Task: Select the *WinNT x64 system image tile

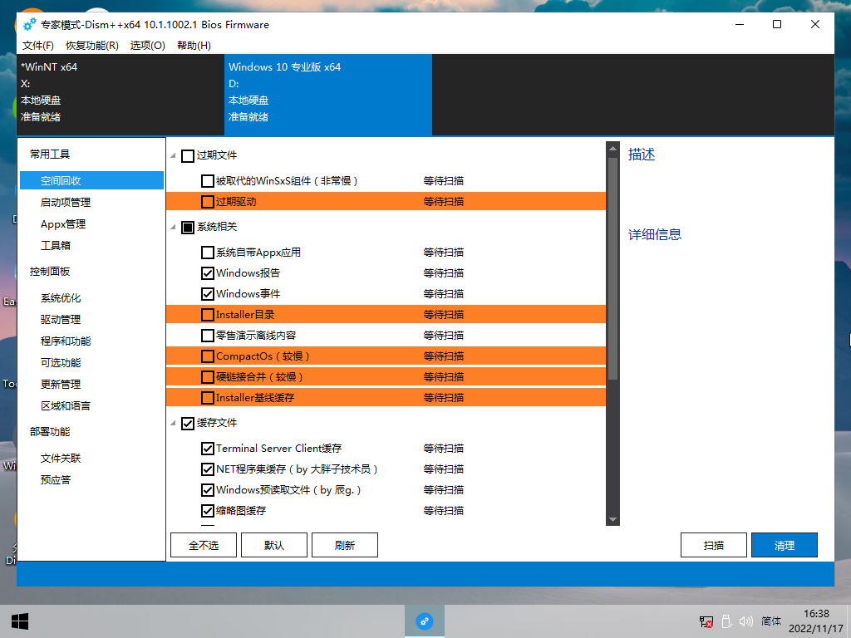Action: [x=121, y=95]
